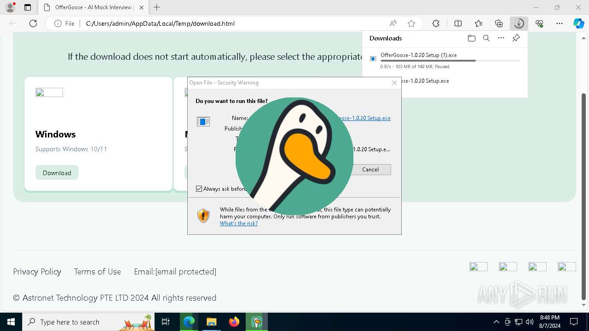Open File Explorer from the taskbar
This screenshot has height=331, width=589.
coord(211,322)
